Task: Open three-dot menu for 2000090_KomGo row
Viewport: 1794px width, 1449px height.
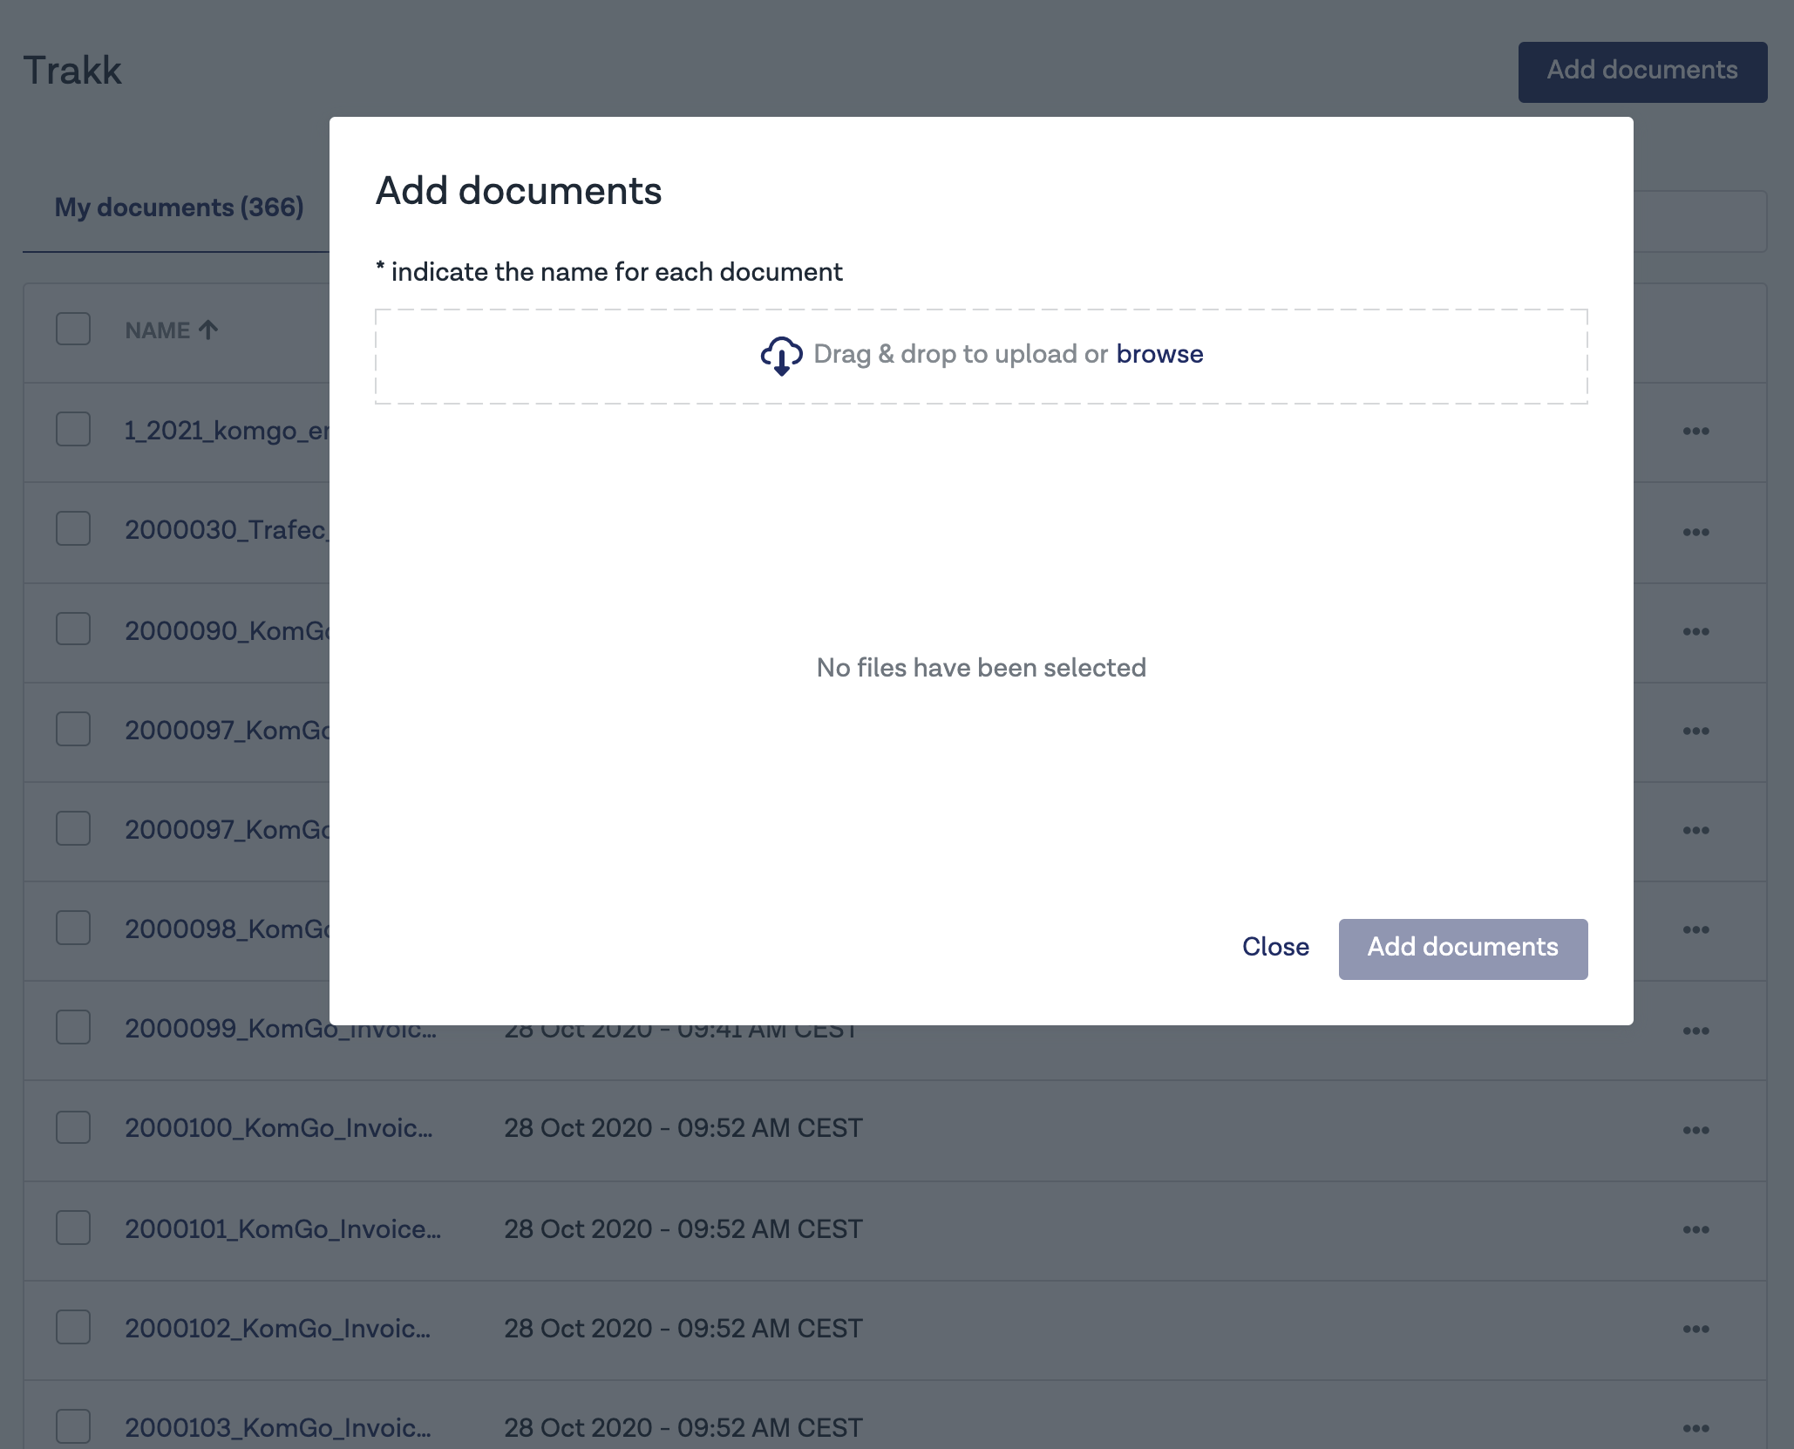Action: click(1695, 631)
